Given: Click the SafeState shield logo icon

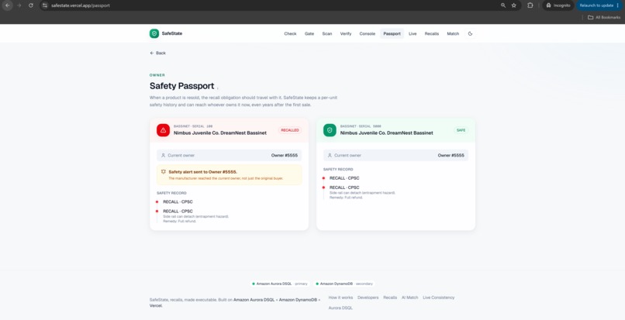Looking at the screenshot, I should [x=154, y=33].
